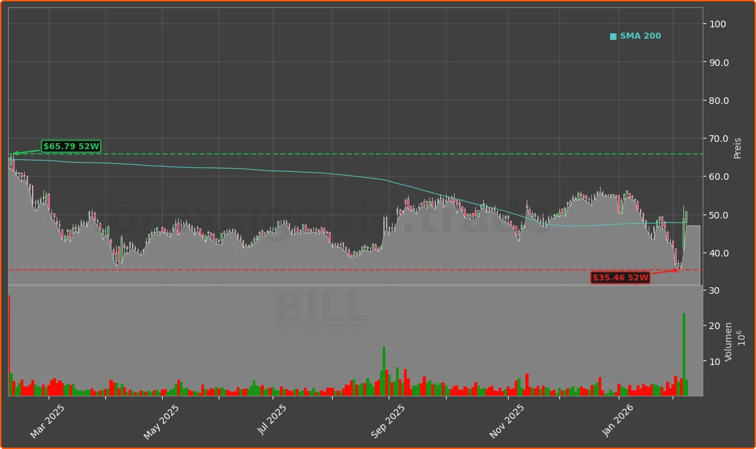This screenshot has height=449, width=756.
Task: Click the Volumen axis title
Action: click(x=729, y=341)
